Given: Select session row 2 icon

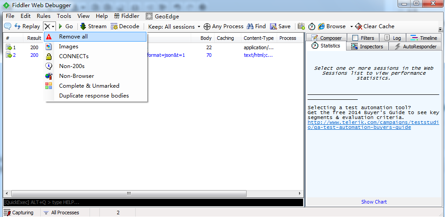Looking at the screenshot, I should pos(9,55).
